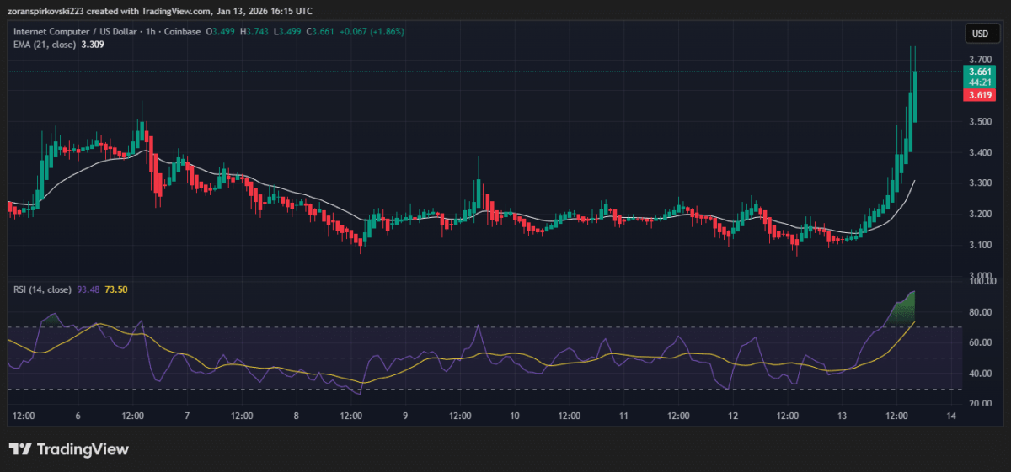
Task: Select the EMA (21, close) indicator legend
Action: [42, 46]
